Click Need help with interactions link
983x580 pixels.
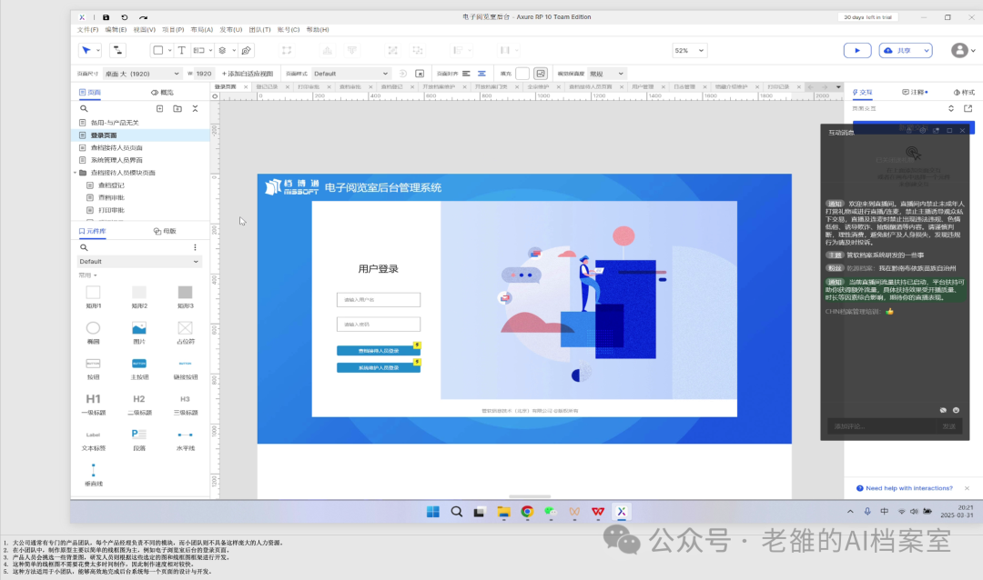[909, 488]
